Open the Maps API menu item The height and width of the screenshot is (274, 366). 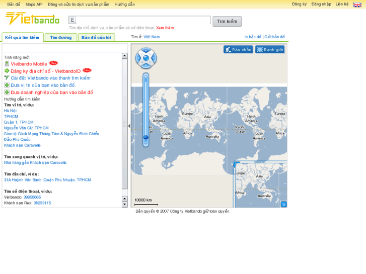click(34, 4)
